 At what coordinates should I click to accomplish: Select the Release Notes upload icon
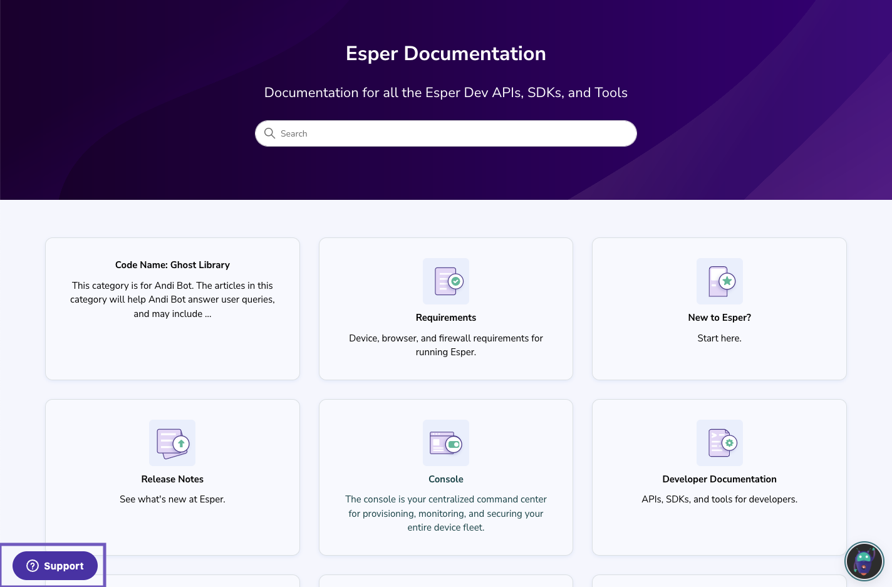[x=172, y=443]
